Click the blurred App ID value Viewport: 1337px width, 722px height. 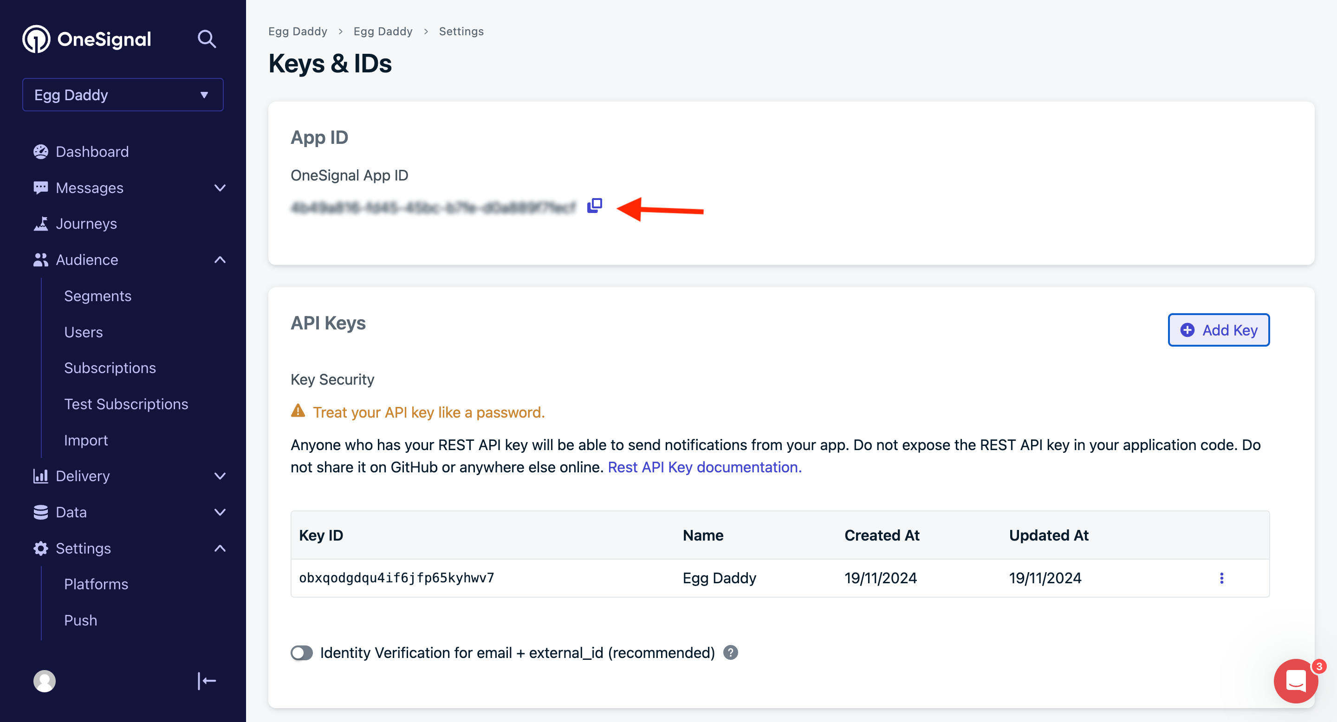point(434,207)
